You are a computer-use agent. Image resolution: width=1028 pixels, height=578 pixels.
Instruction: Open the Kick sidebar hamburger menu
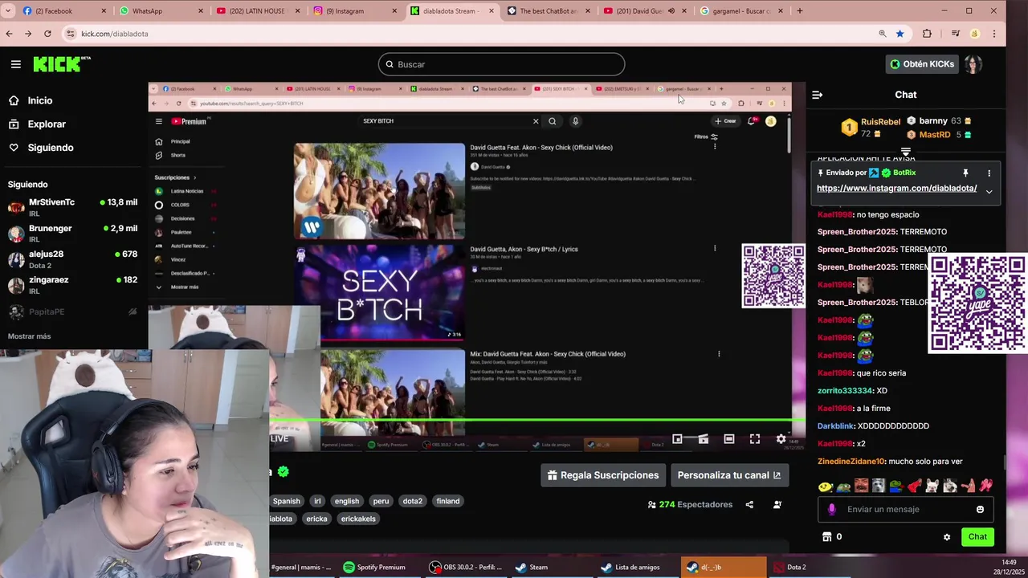[15, 64]
